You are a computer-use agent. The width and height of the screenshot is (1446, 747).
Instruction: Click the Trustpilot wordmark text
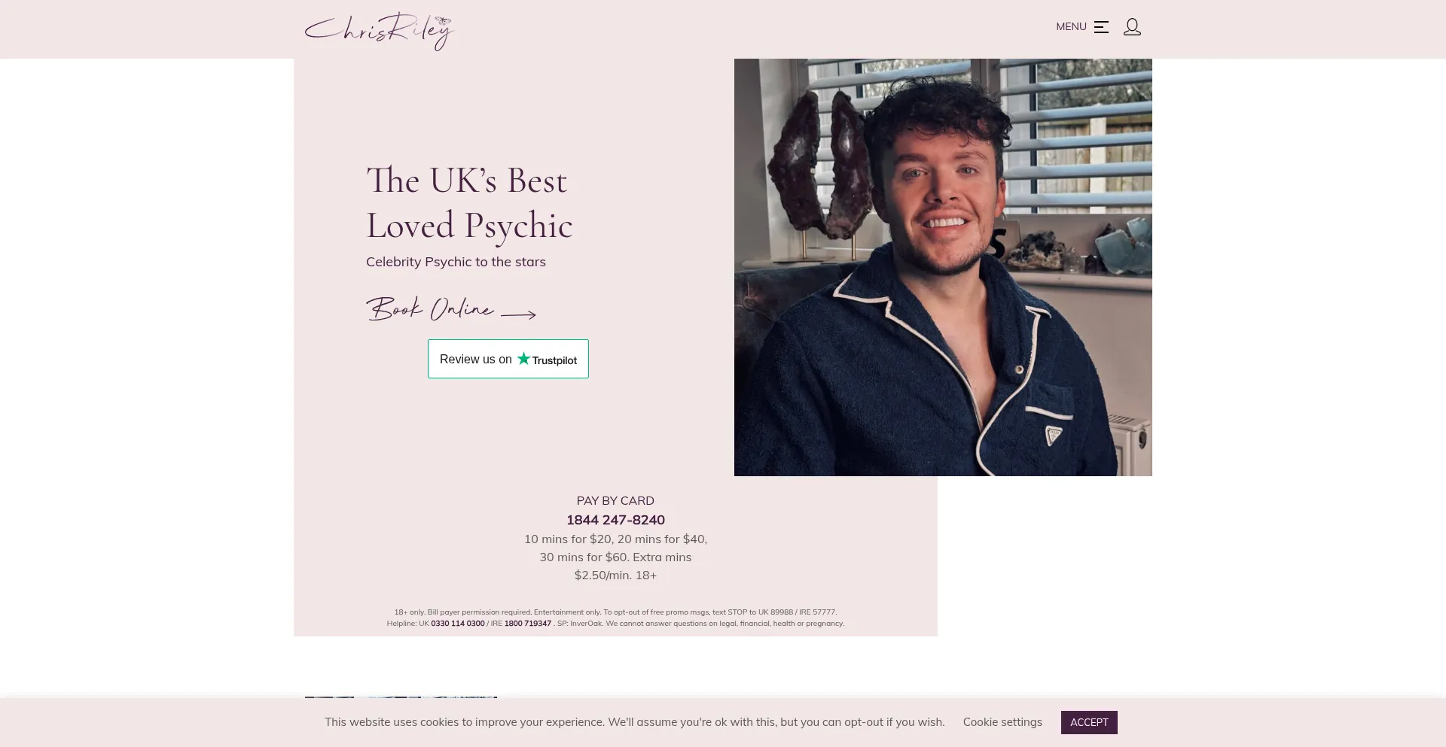click(x=554, y=360)
